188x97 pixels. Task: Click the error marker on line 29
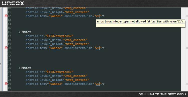(x=6, y=84)
